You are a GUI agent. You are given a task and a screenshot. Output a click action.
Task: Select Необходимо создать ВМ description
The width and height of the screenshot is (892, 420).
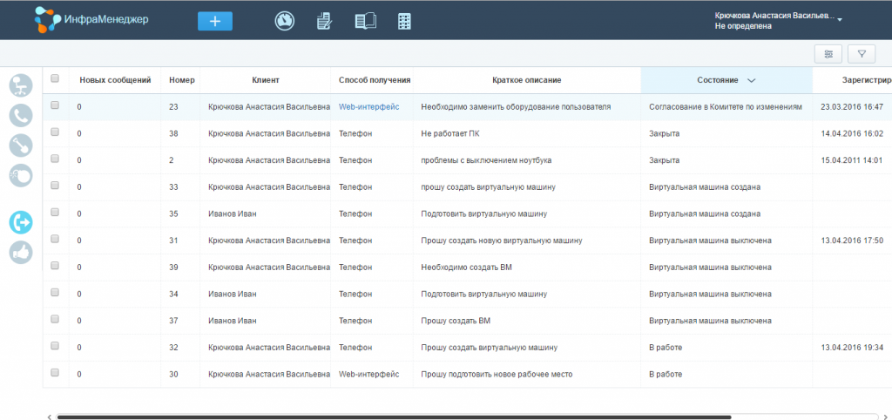click(x=467, y=268)
